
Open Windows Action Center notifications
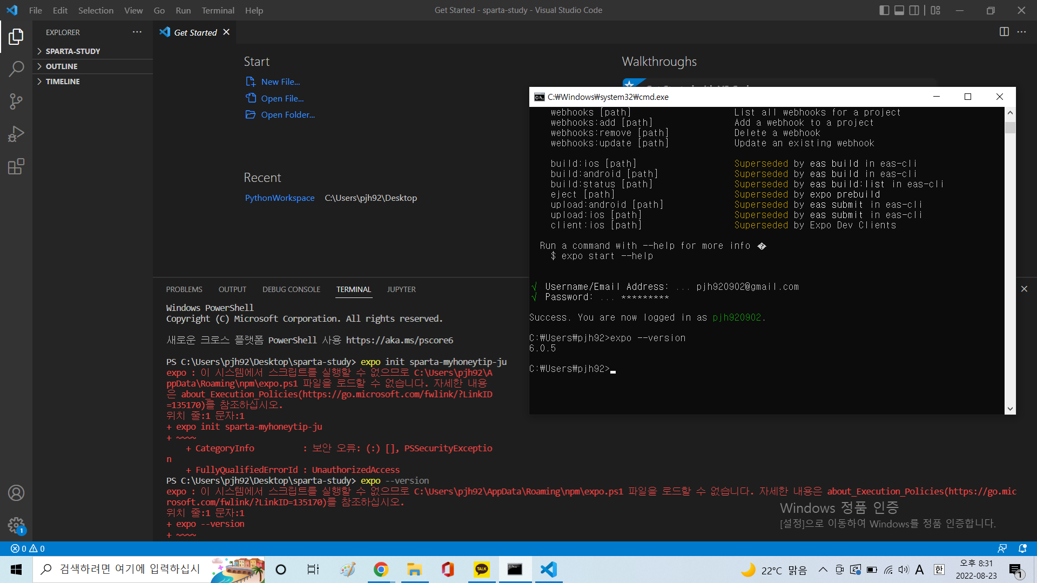click(x=1016, y=570)
